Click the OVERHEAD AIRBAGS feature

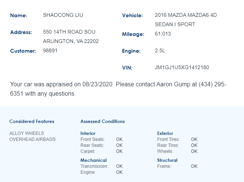coord(32,139)
